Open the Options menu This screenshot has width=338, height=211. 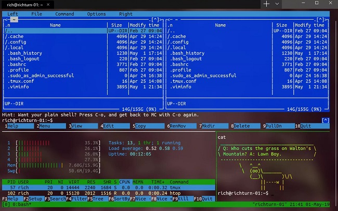click(x=96, y=14)
